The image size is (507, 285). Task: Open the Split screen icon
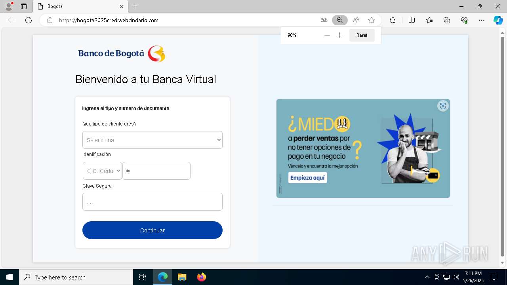click(412, 20)
